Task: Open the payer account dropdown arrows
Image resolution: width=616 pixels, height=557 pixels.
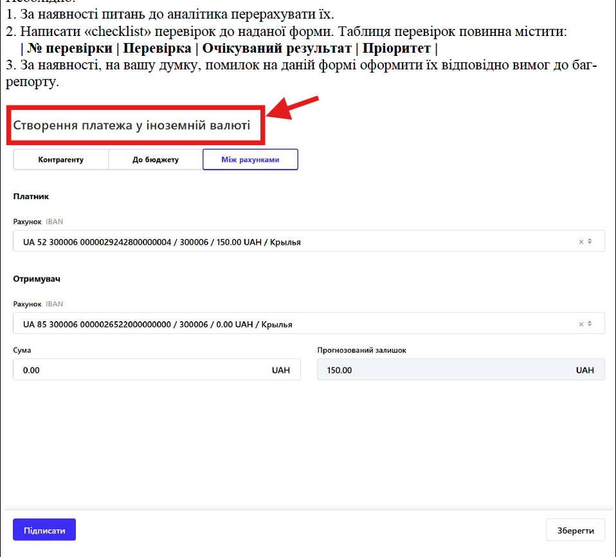Action: [590, 242]
